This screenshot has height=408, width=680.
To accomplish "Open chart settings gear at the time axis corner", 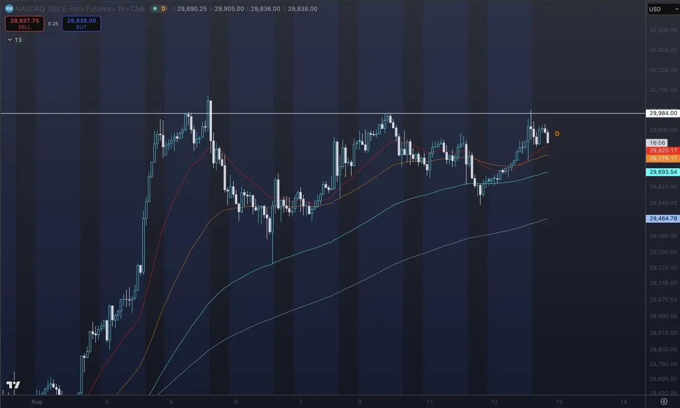I will point(664,402).
